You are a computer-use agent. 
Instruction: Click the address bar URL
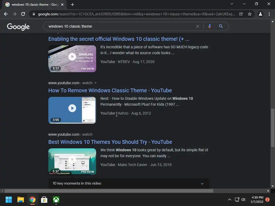[136, 14]
